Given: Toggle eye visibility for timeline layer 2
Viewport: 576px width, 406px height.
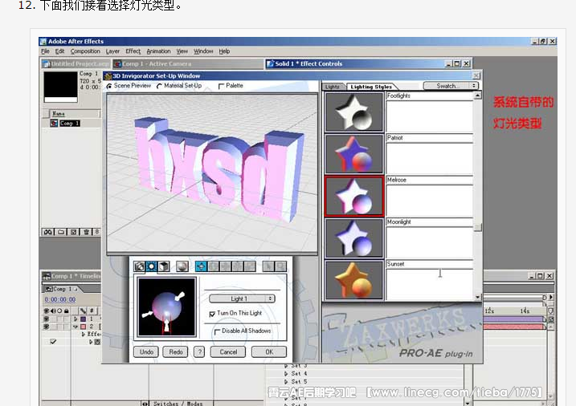Looking at the screenshot, I should click(47, 327).
